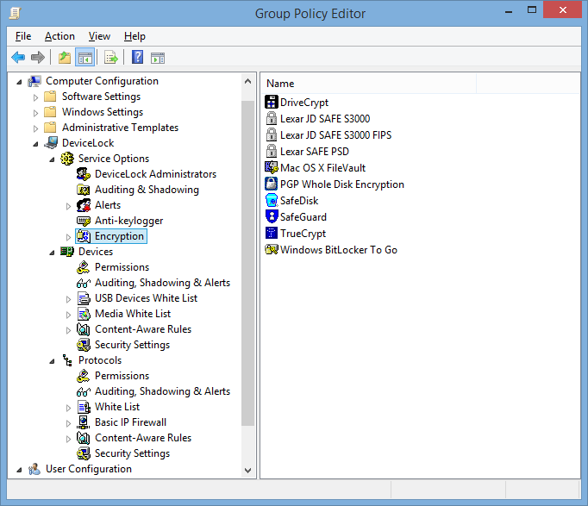The image size is (588, 506).
Task: Click the Service Options gear icon
Action: coord(67,159)
